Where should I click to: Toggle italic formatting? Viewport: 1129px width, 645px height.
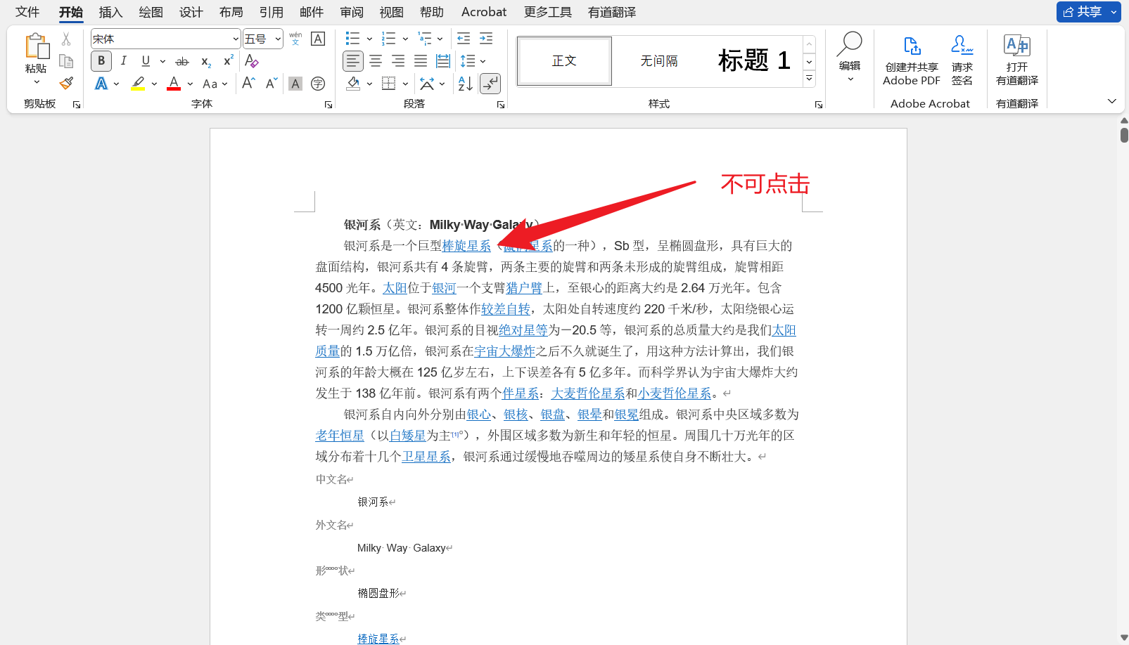point(123,60)
